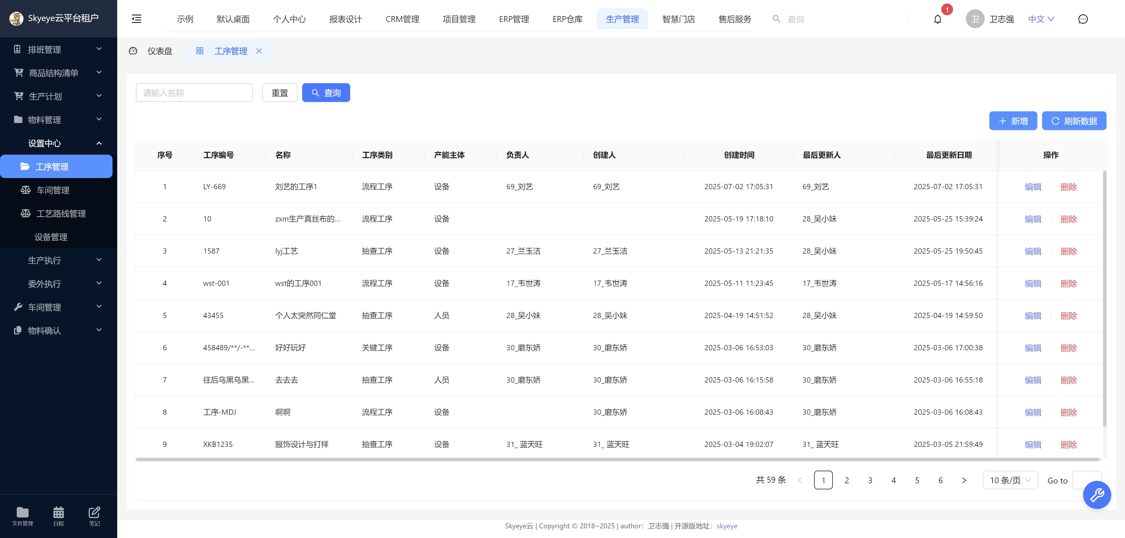This screenshot has width=1125, height=538.
Task: Click the 名称 column header
Action: (x=283, y=155)
